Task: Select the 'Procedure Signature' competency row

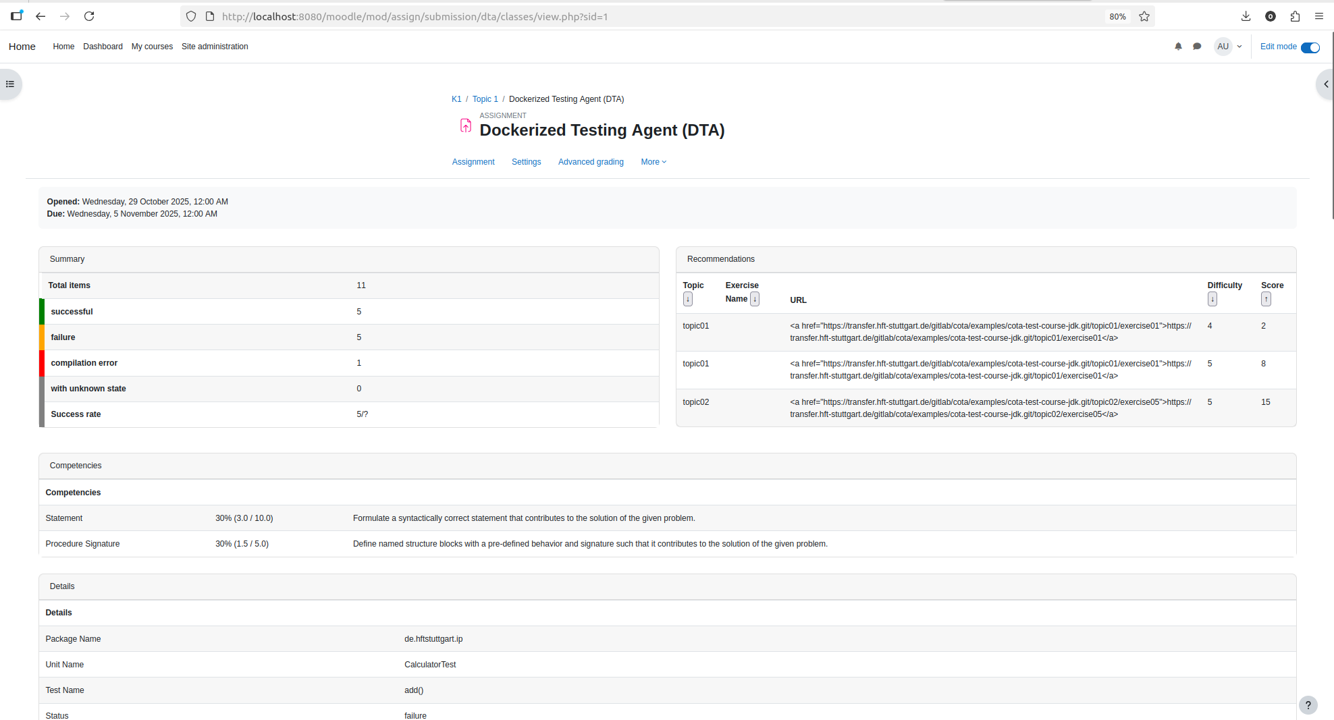Action: point(668,544)
